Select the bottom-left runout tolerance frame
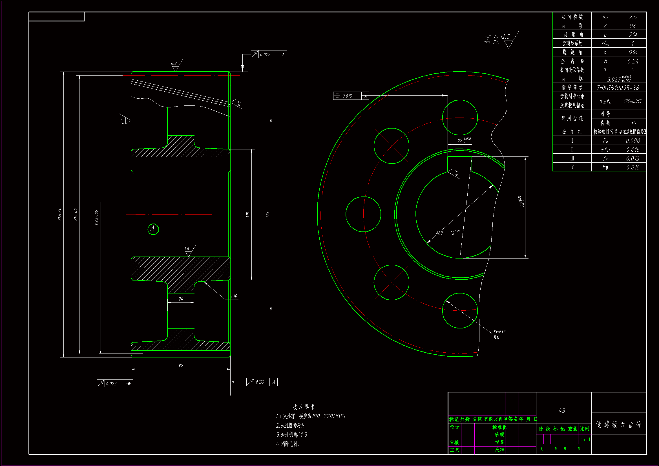This screenshot has height=466, width=659. tap(114, 383)
